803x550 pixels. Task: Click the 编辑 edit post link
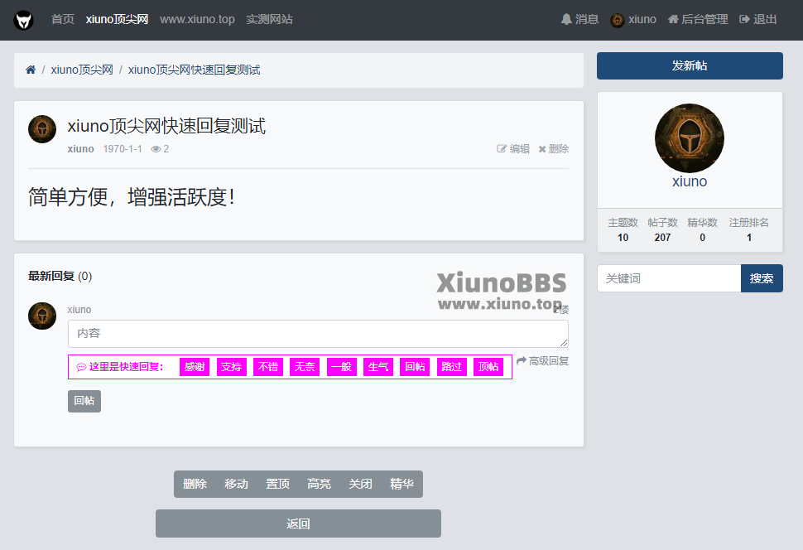tap(513, 148)
